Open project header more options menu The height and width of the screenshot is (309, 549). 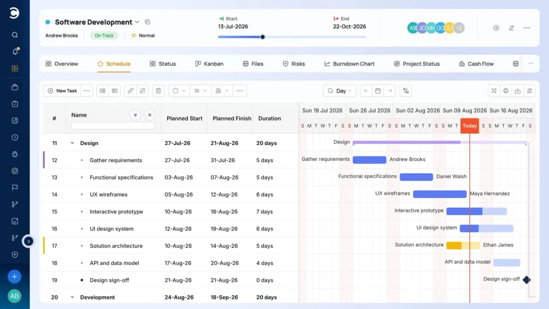point(527,27)
